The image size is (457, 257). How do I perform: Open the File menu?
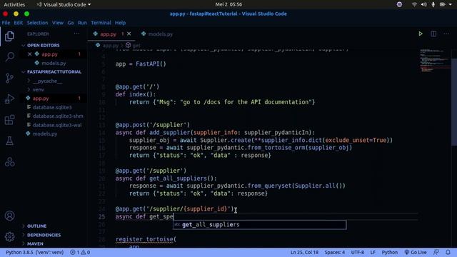coord(6,23)
